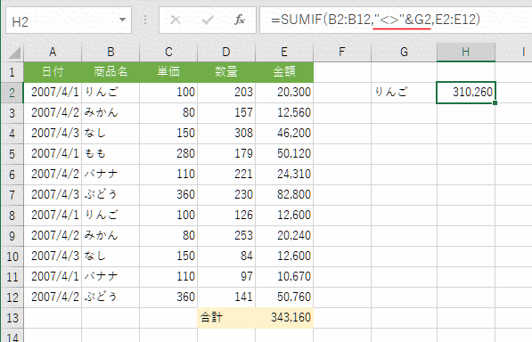Select cell E3 with 12,560
This screenshot has width=532, height=342.
pos(284,113)
